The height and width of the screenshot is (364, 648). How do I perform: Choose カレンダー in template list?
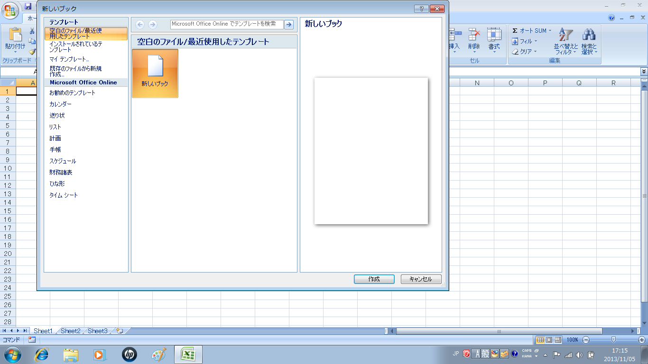61,104
